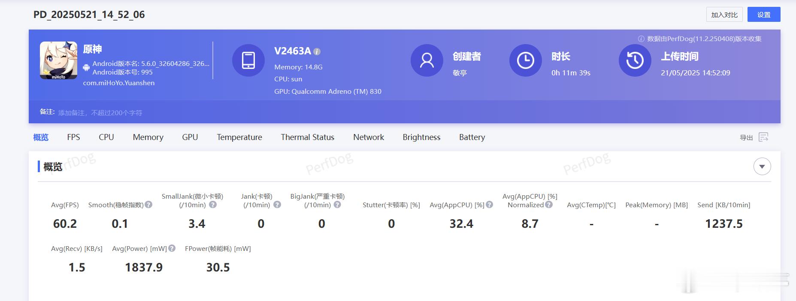Open help icon for AppCPU Normalized

click(549, 205)
